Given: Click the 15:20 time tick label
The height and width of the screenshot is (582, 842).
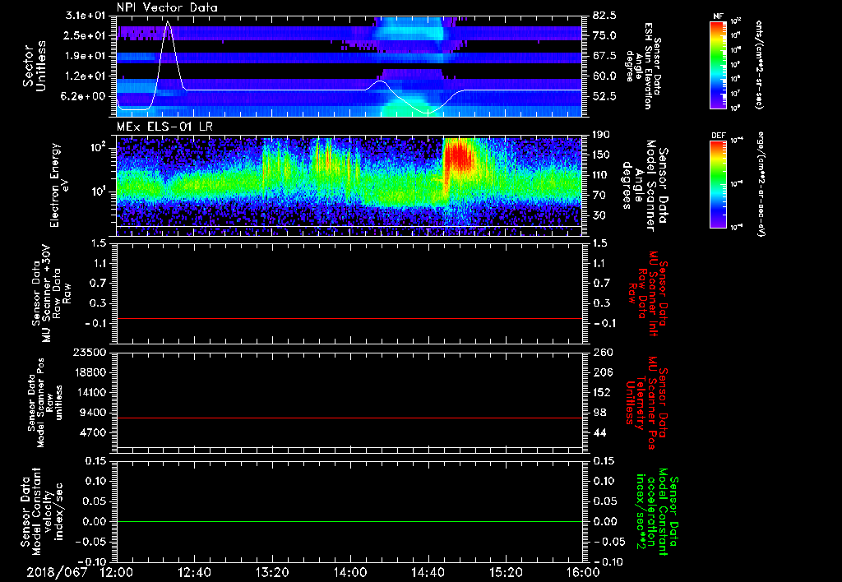Looking at the screenshot, I should point(506,572).
